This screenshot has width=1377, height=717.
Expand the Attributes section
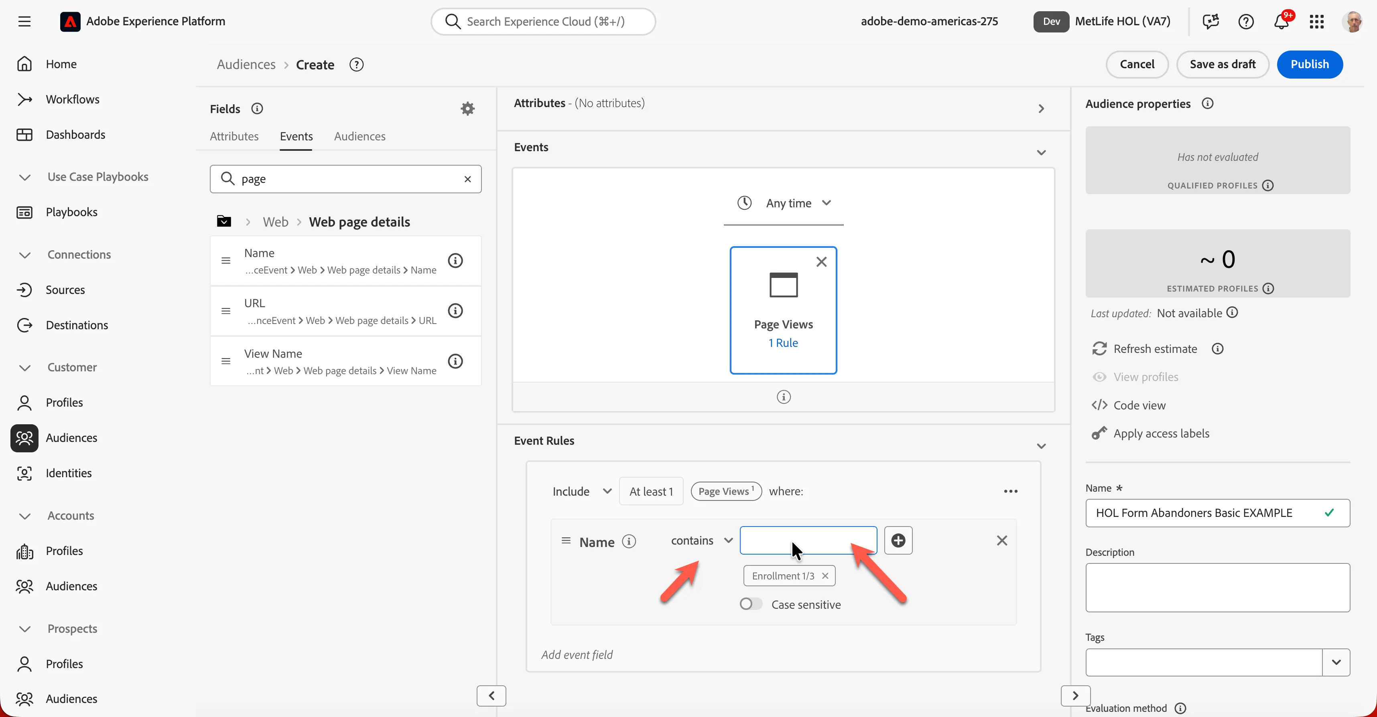tap(1041, 108)
